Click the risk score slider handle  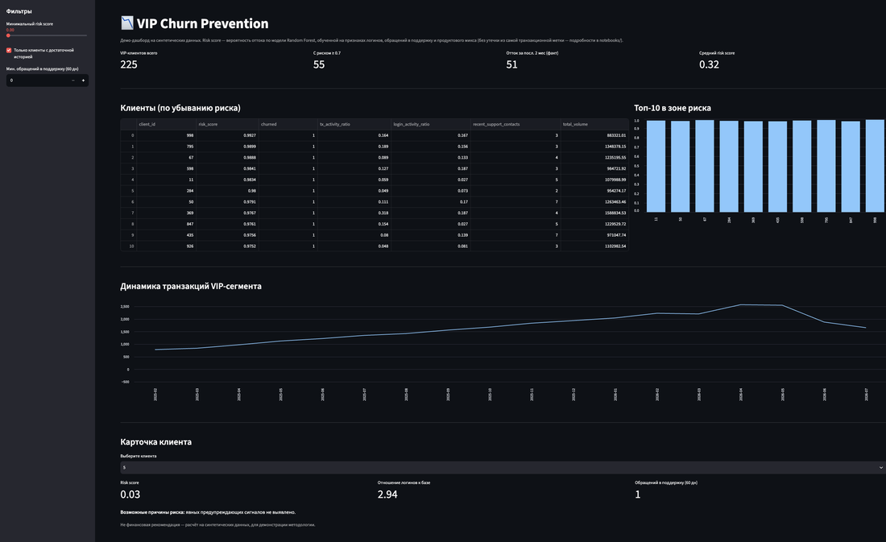(x=9, y=35)
